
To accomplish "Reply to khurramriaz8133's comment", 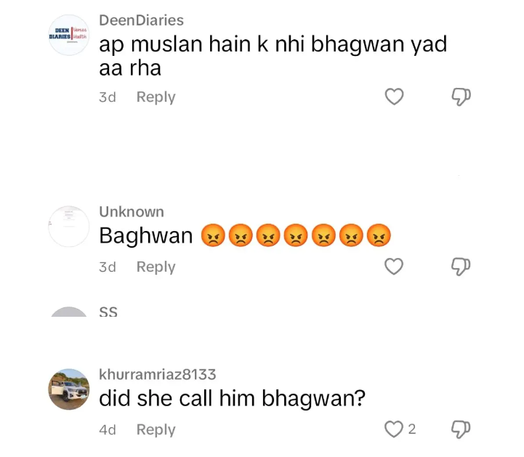I will (156, 429).
